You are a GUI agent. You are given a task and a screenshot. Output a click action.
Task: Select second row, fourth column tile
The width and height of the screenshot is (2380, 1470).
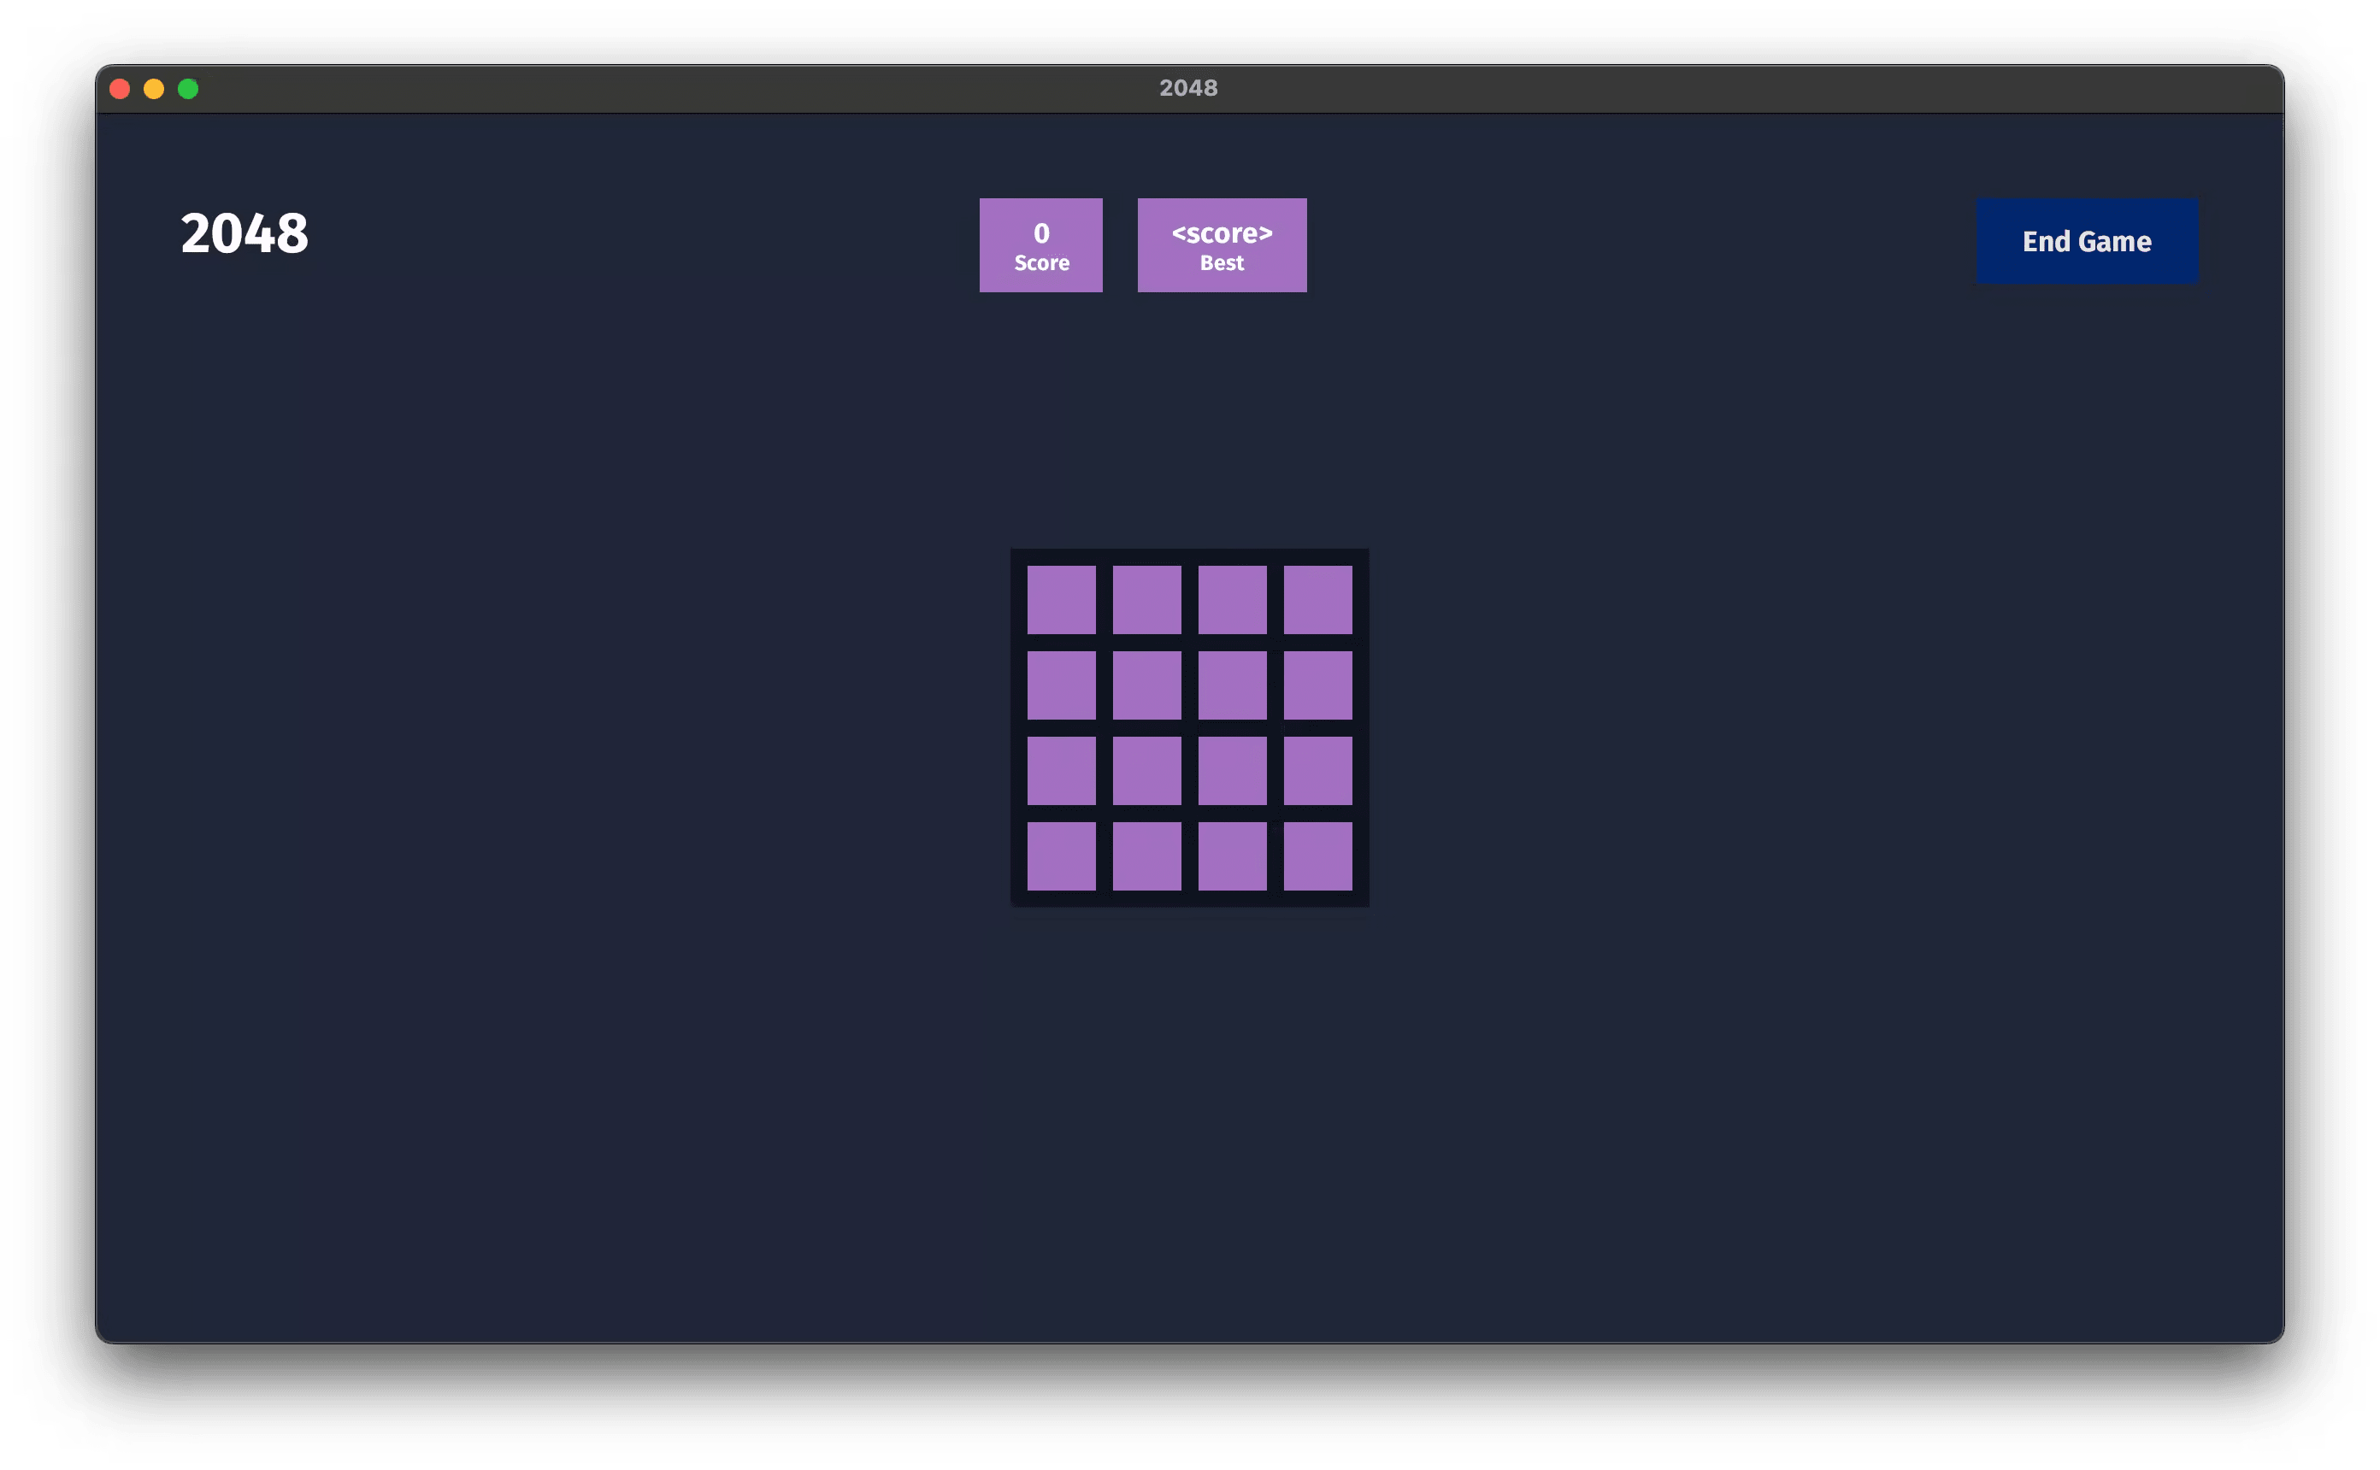1317,685
